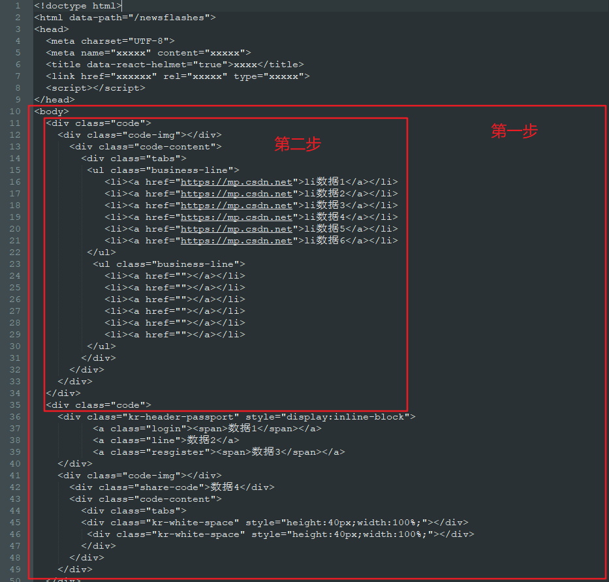Screen dimensions: 609x582
Task: Click the a class="resgister" 数据3 line
Action: (x=219, y=452)
